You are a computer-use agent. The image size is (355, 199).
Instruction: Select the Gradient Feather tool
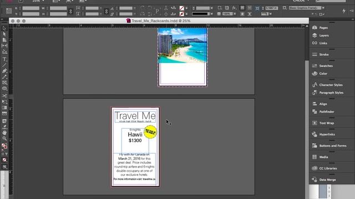pyautogui.click(x=4, y=113)
